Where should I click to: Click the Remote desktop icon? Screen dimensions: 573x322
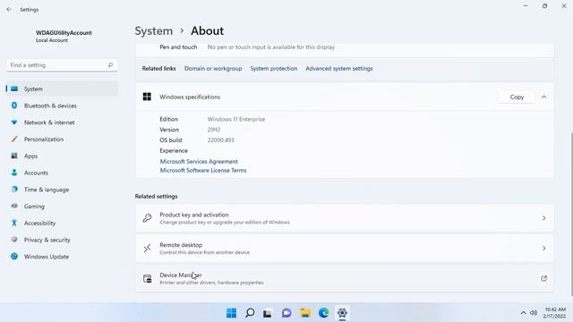(147, 249)
